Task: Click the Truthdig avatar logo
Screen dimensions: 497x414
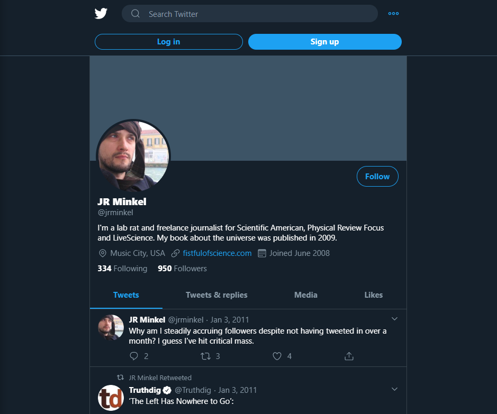Action: (111, 398)
